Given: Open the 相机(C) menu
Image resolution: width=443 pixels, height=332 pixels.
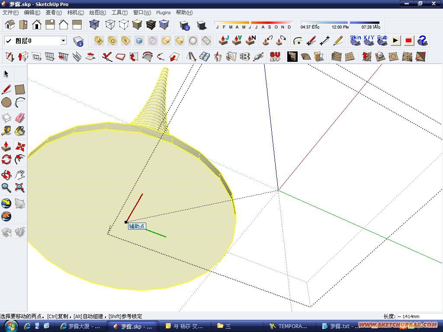Looking at the screenshot, I should [x=75, y=13].
